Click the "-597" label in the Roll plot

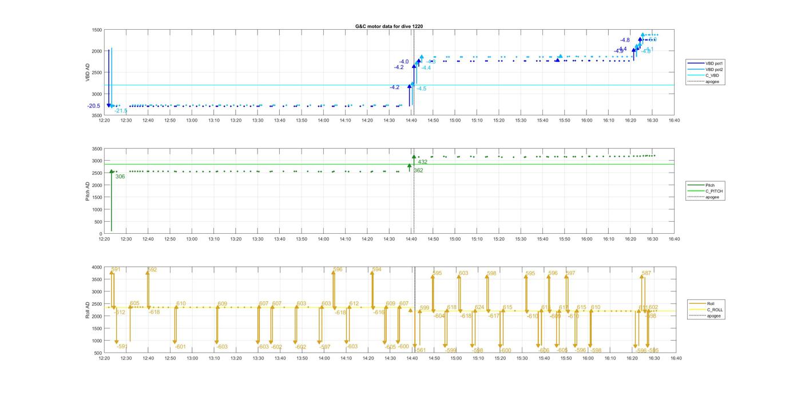tap(324, 347)
